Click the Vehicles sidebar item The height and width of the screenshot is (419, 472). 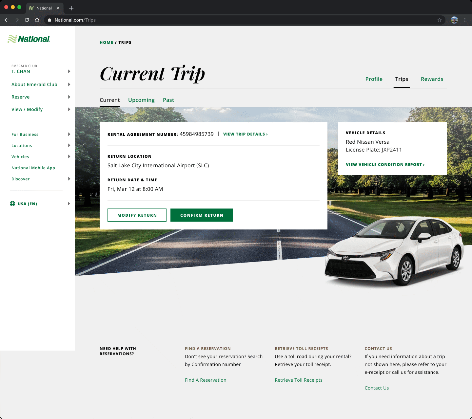click(x=20, y=157)
